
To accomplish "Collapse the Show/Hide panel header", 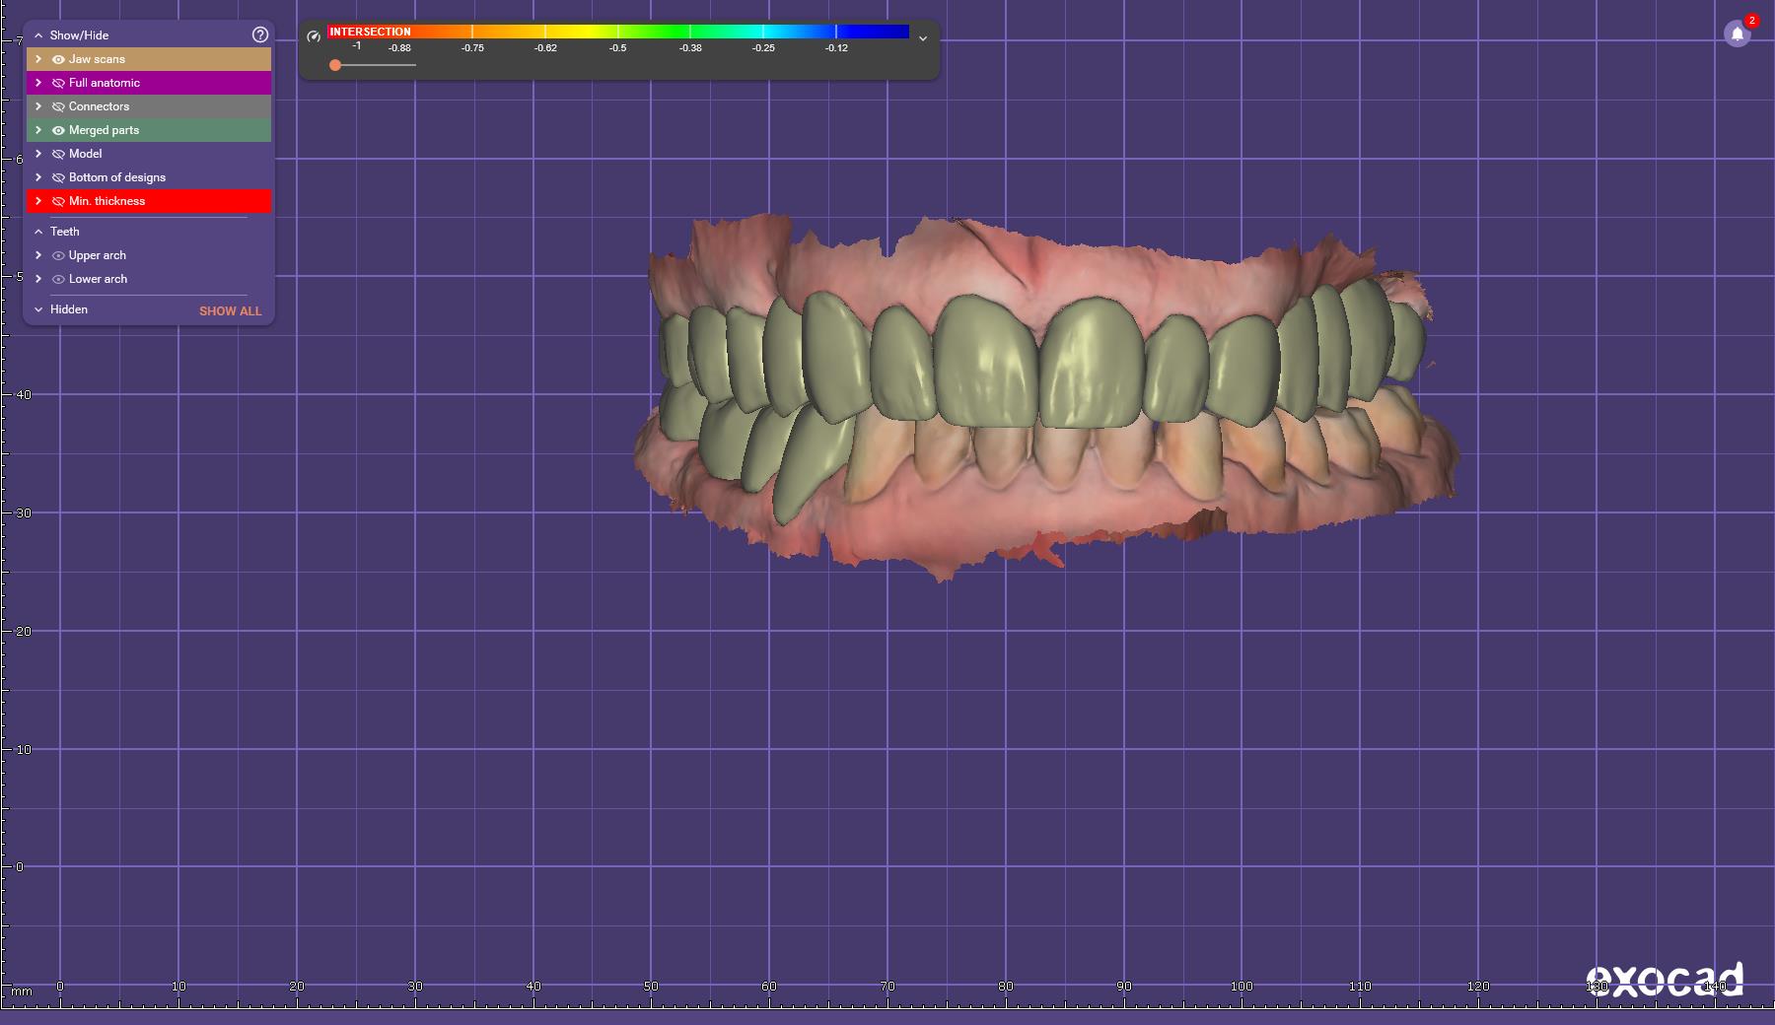I will tap(38, 34).
